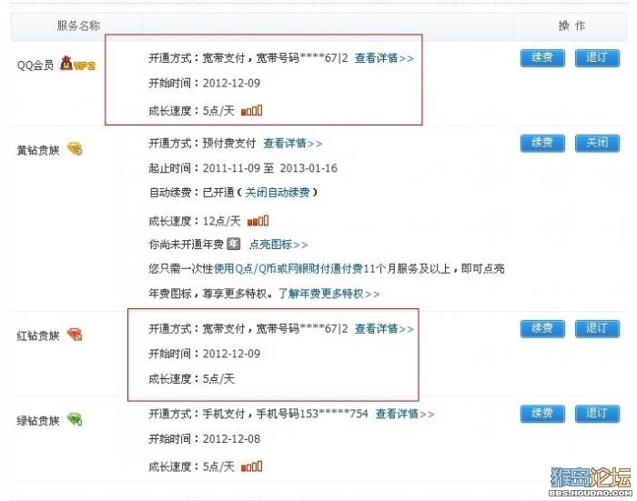Open 查看详情 link in 红钻贵族 row
637x501 pixels.
click(x=384, y=328)
